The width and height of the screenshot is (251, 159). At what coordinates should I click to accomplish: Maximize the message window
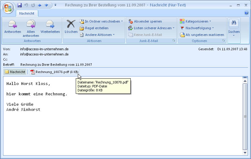(238, 5)
